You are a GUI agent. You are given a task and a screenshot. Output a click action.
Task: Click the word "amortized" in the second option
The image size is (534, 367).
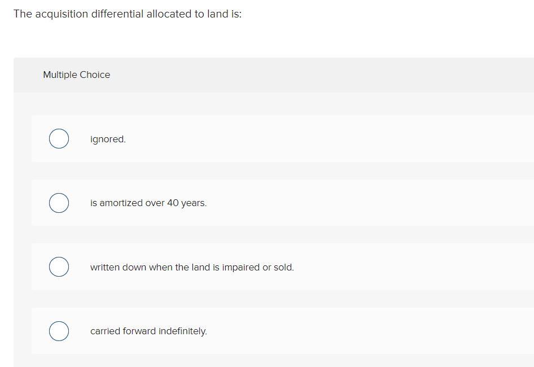pos(119,203)
